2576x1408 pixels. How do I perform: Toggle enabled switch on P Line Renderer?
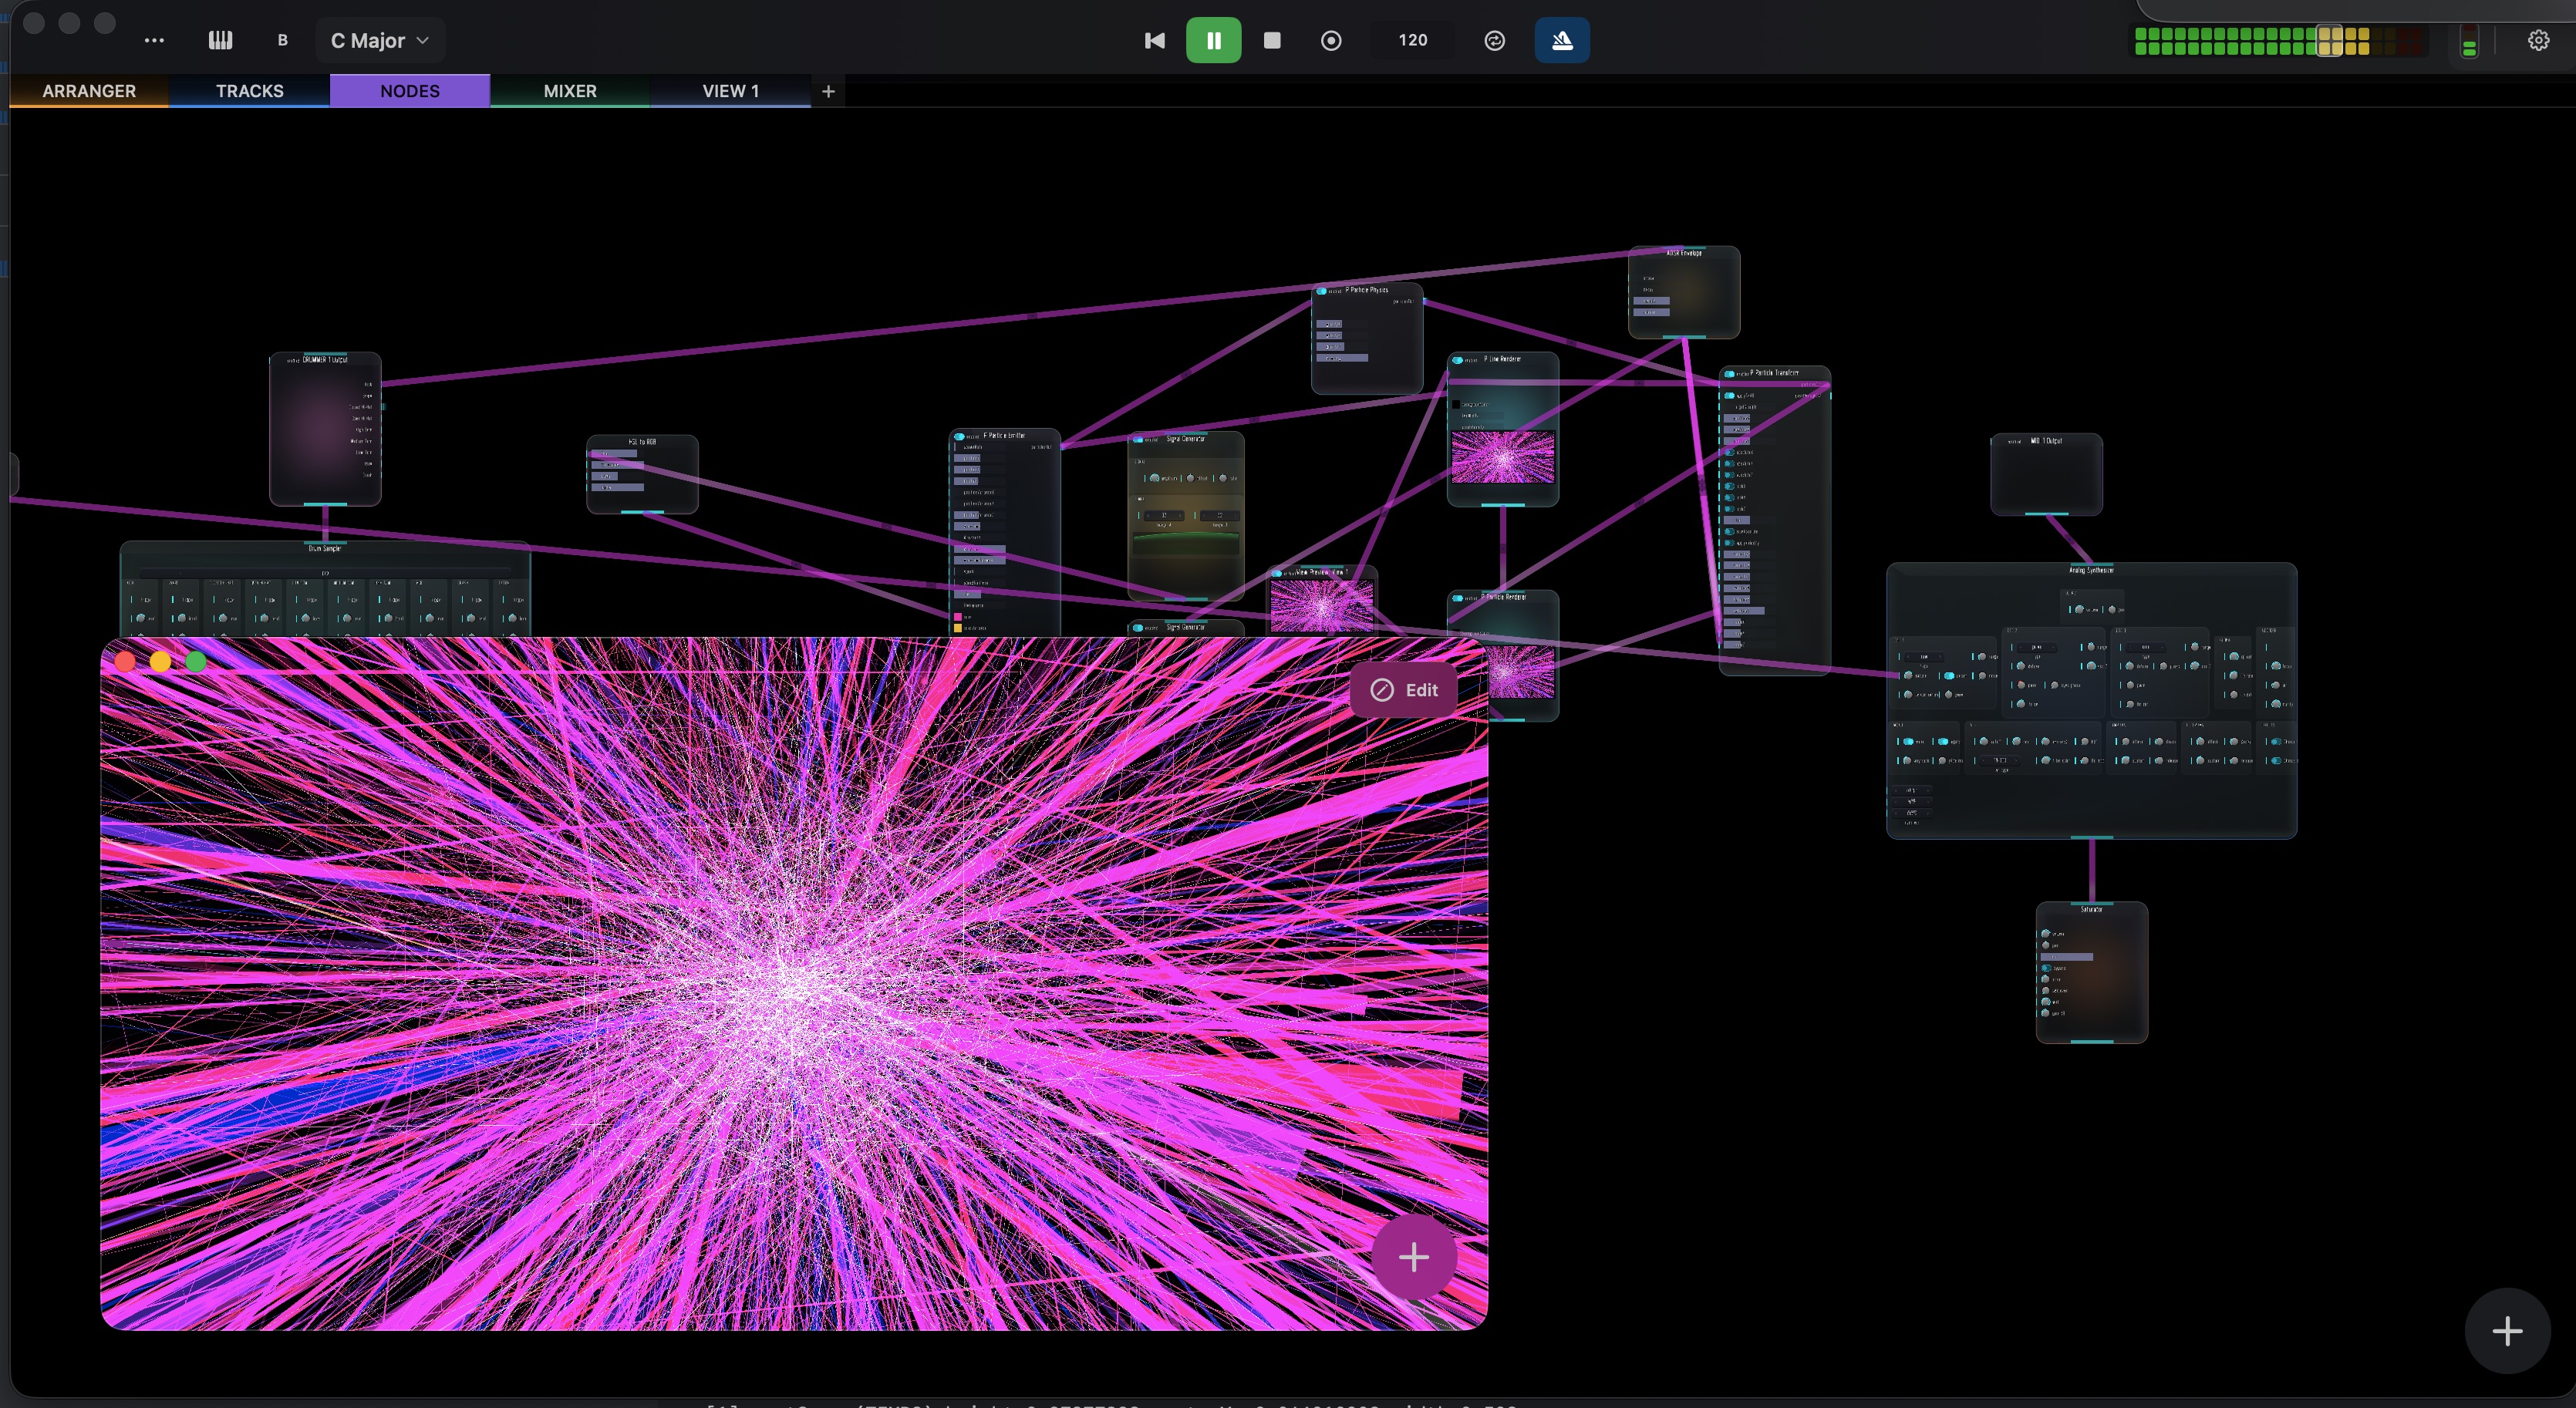pos(1458,360)
